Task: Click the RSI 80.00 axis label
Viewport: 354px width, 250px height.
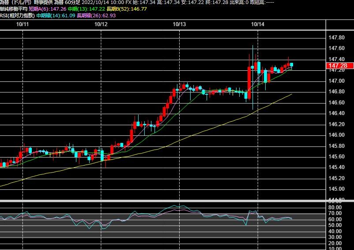Action: coord(335,207)
